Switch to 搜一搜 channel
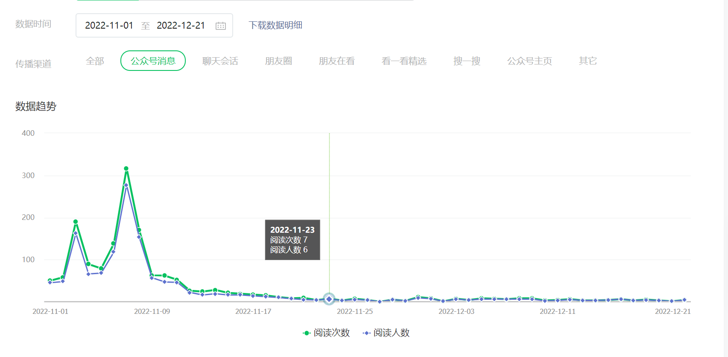This screenshot has height=357, width=728. [467, 61]
